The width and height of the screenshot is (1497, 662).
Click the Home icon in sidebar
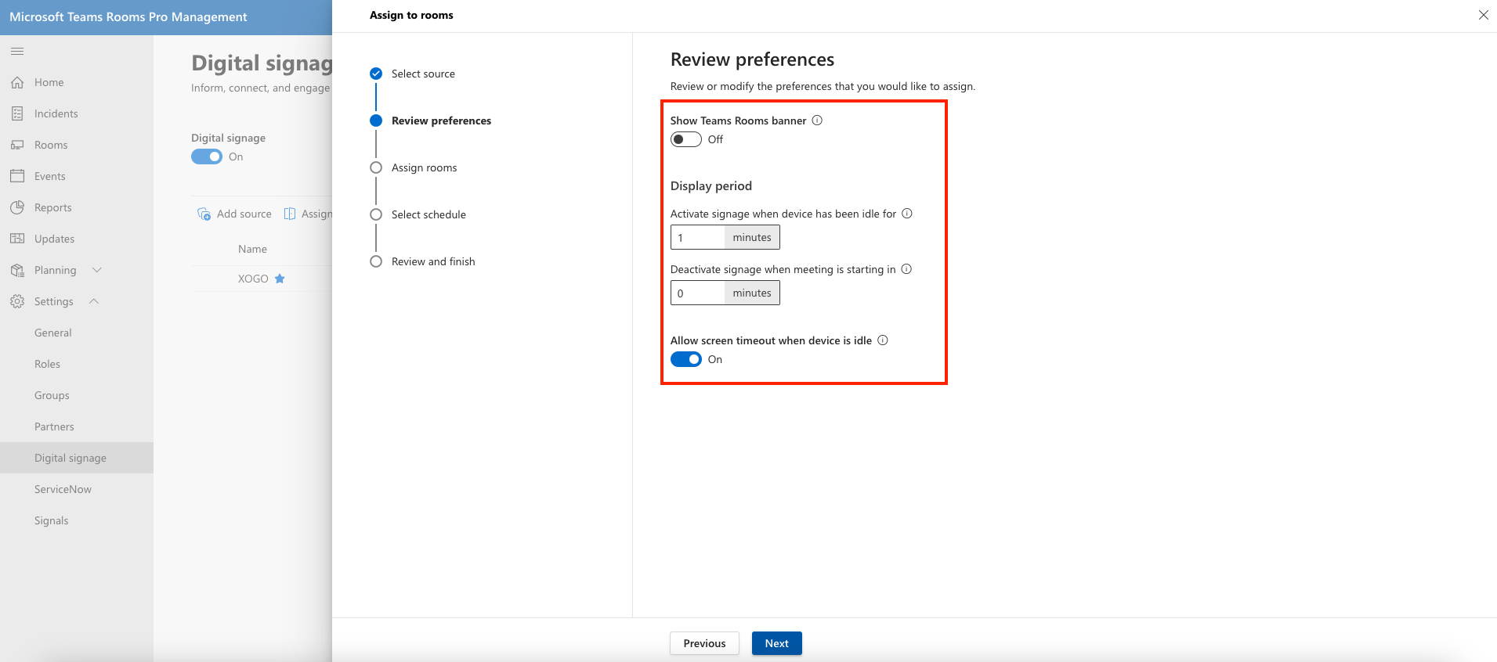click(x=17, y=82)
